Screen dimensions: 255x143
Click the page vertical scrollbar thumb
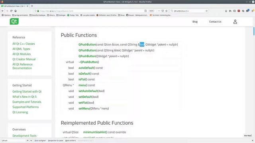(254, 31)
